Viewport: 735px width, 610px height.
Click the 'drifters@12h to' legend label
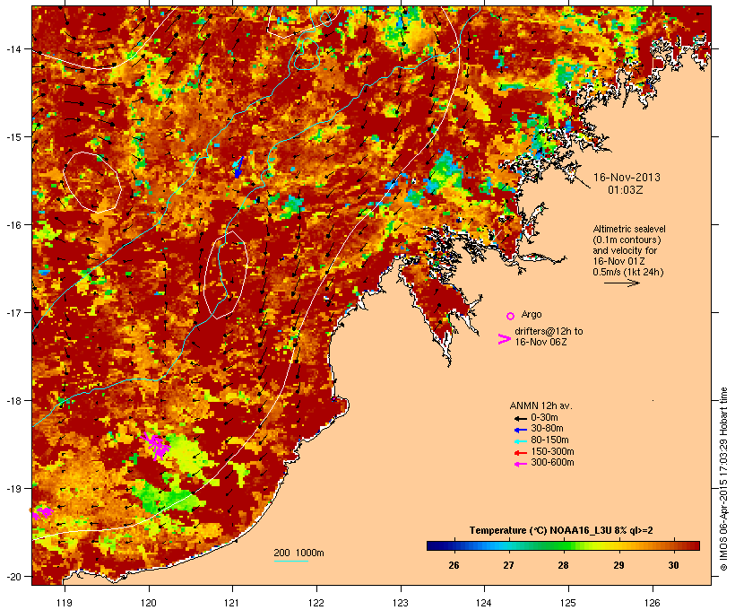click(549, 331)
